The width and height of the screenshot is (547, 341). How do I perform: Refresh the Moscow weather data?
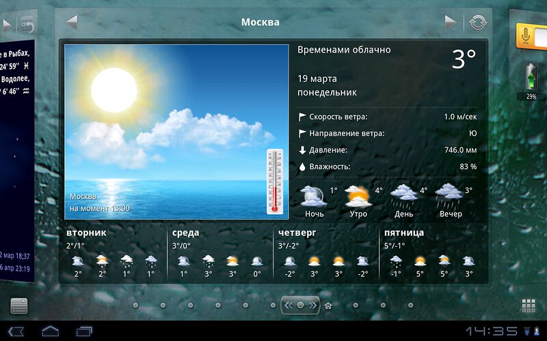tap(477, 23)
